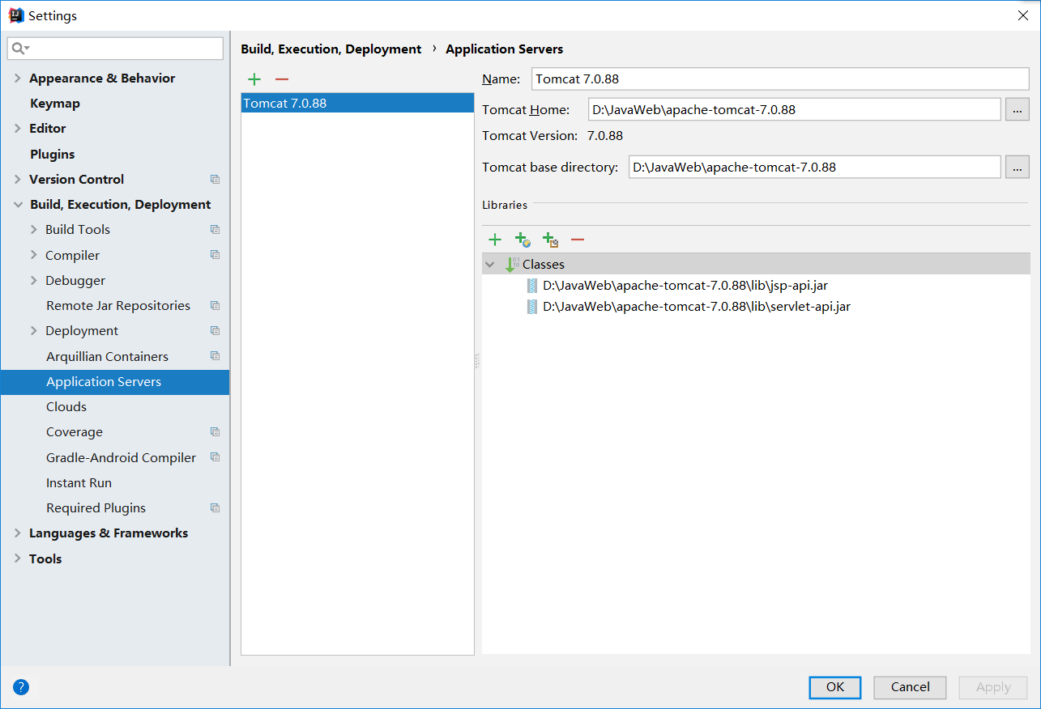Click into the Name field
The width and height of the screenshot is (1041, 709).
point(780,79)
